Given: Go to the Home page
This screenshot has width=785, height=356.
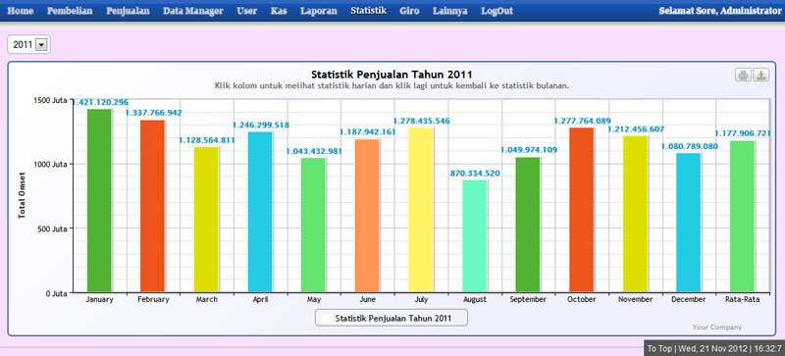Looking at the screenshot, I should pos(21,11).
